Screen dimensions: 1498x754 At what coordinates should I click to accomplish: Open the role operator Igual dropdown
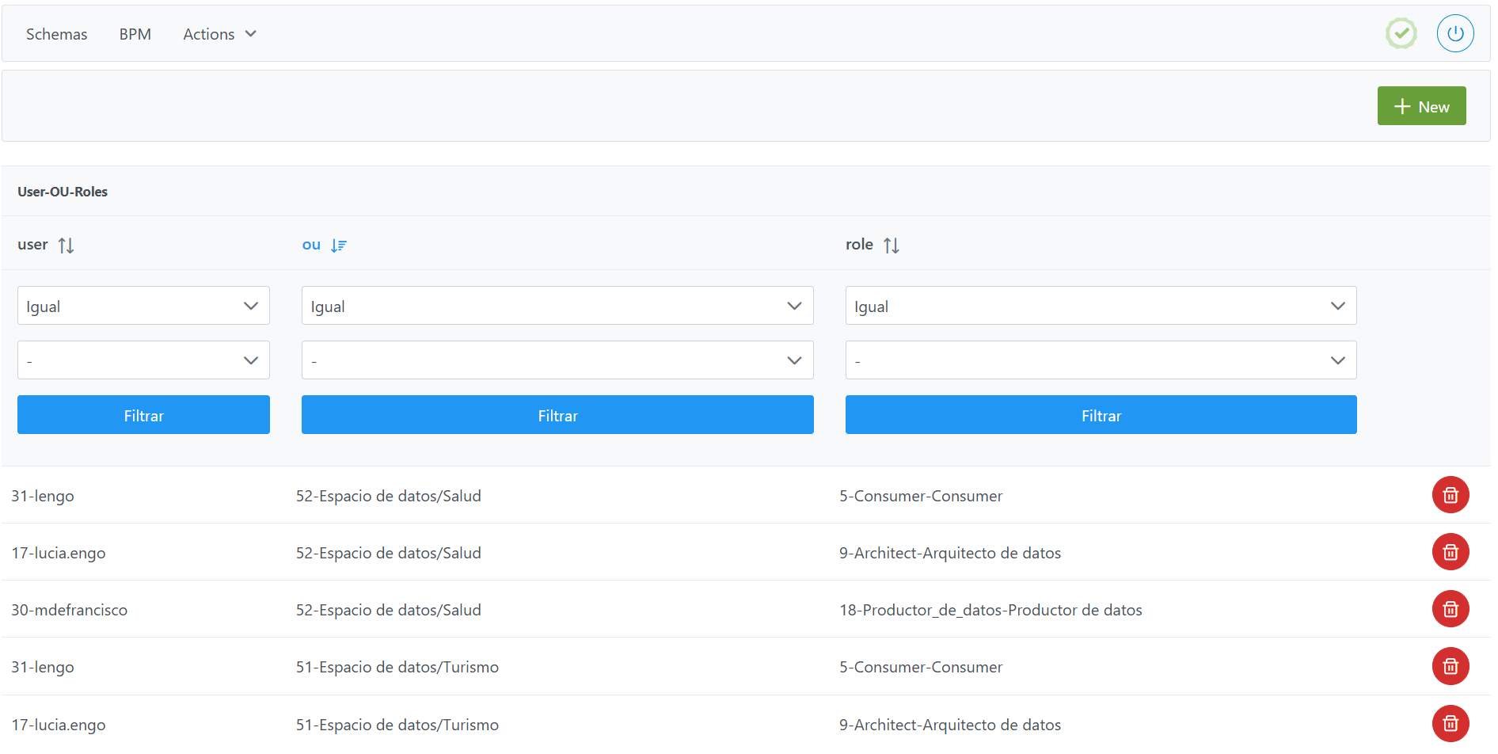[1101, 306]
